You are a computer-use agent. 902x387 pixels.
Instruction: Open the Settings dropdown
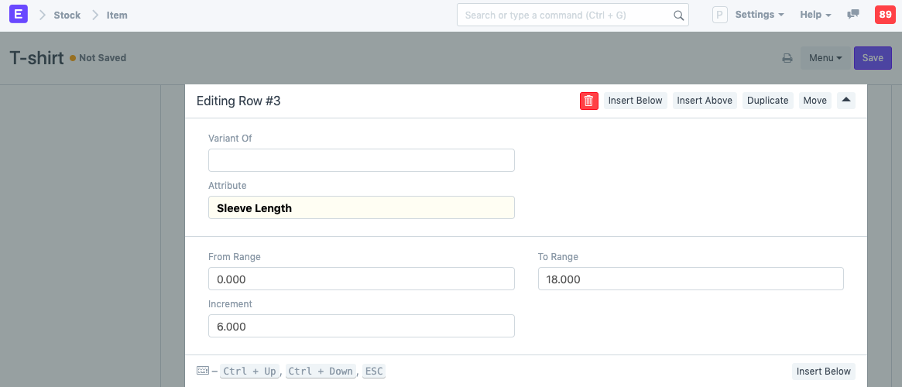coord(759,15)
